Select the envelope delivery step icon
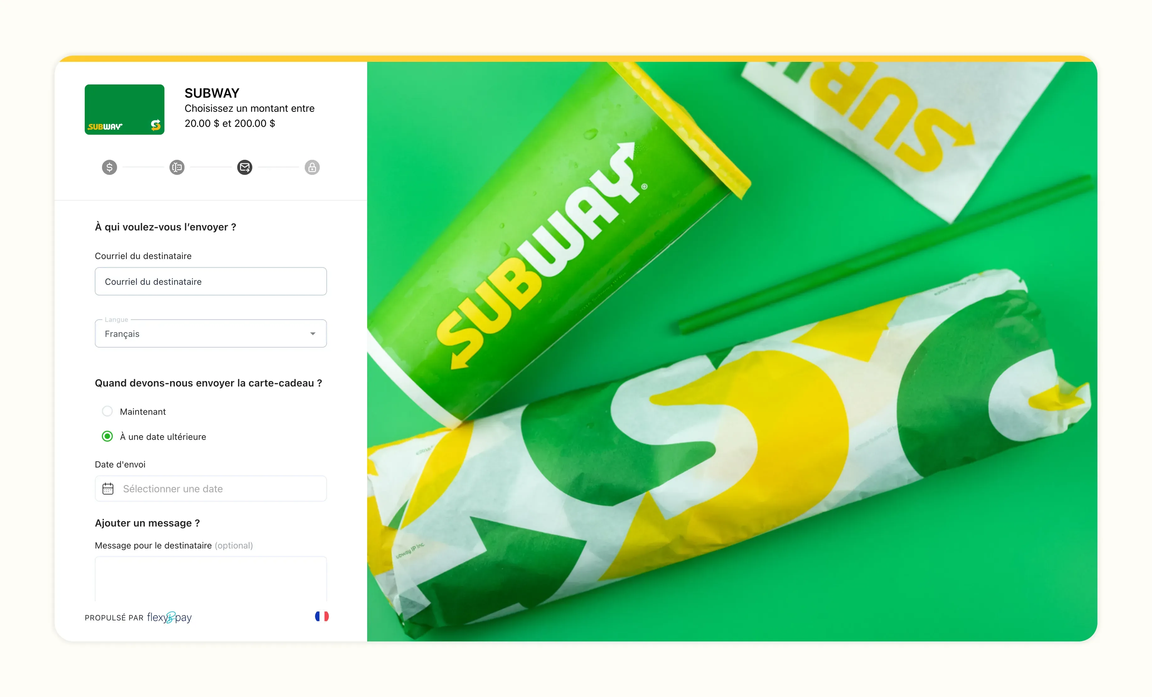The height and width of the screenshot is (697, 1152). [244, 167]
